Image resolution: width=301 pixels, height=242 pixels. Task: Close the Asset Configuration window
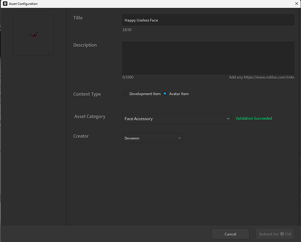click(296, 4)
